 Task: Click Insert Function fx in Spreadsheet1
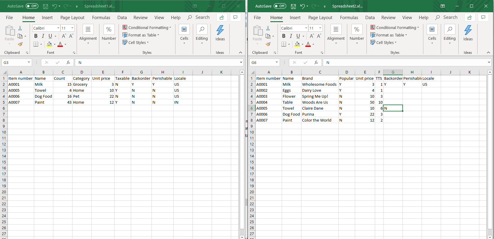click(x=68, y=62)
